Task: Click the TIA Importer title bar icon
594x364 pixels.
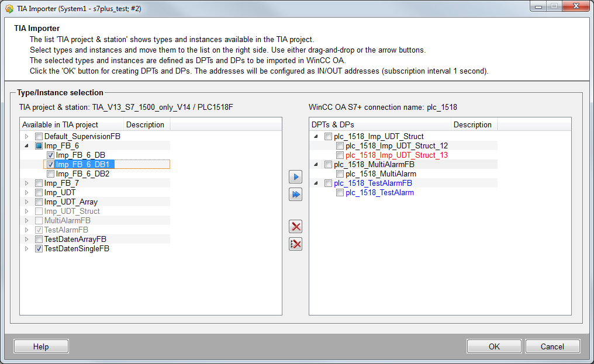Action: click(x=9, y=9)
